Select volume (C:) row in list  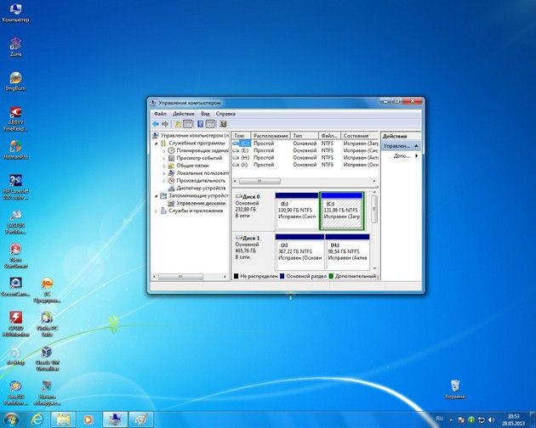(x=305, y=144)
